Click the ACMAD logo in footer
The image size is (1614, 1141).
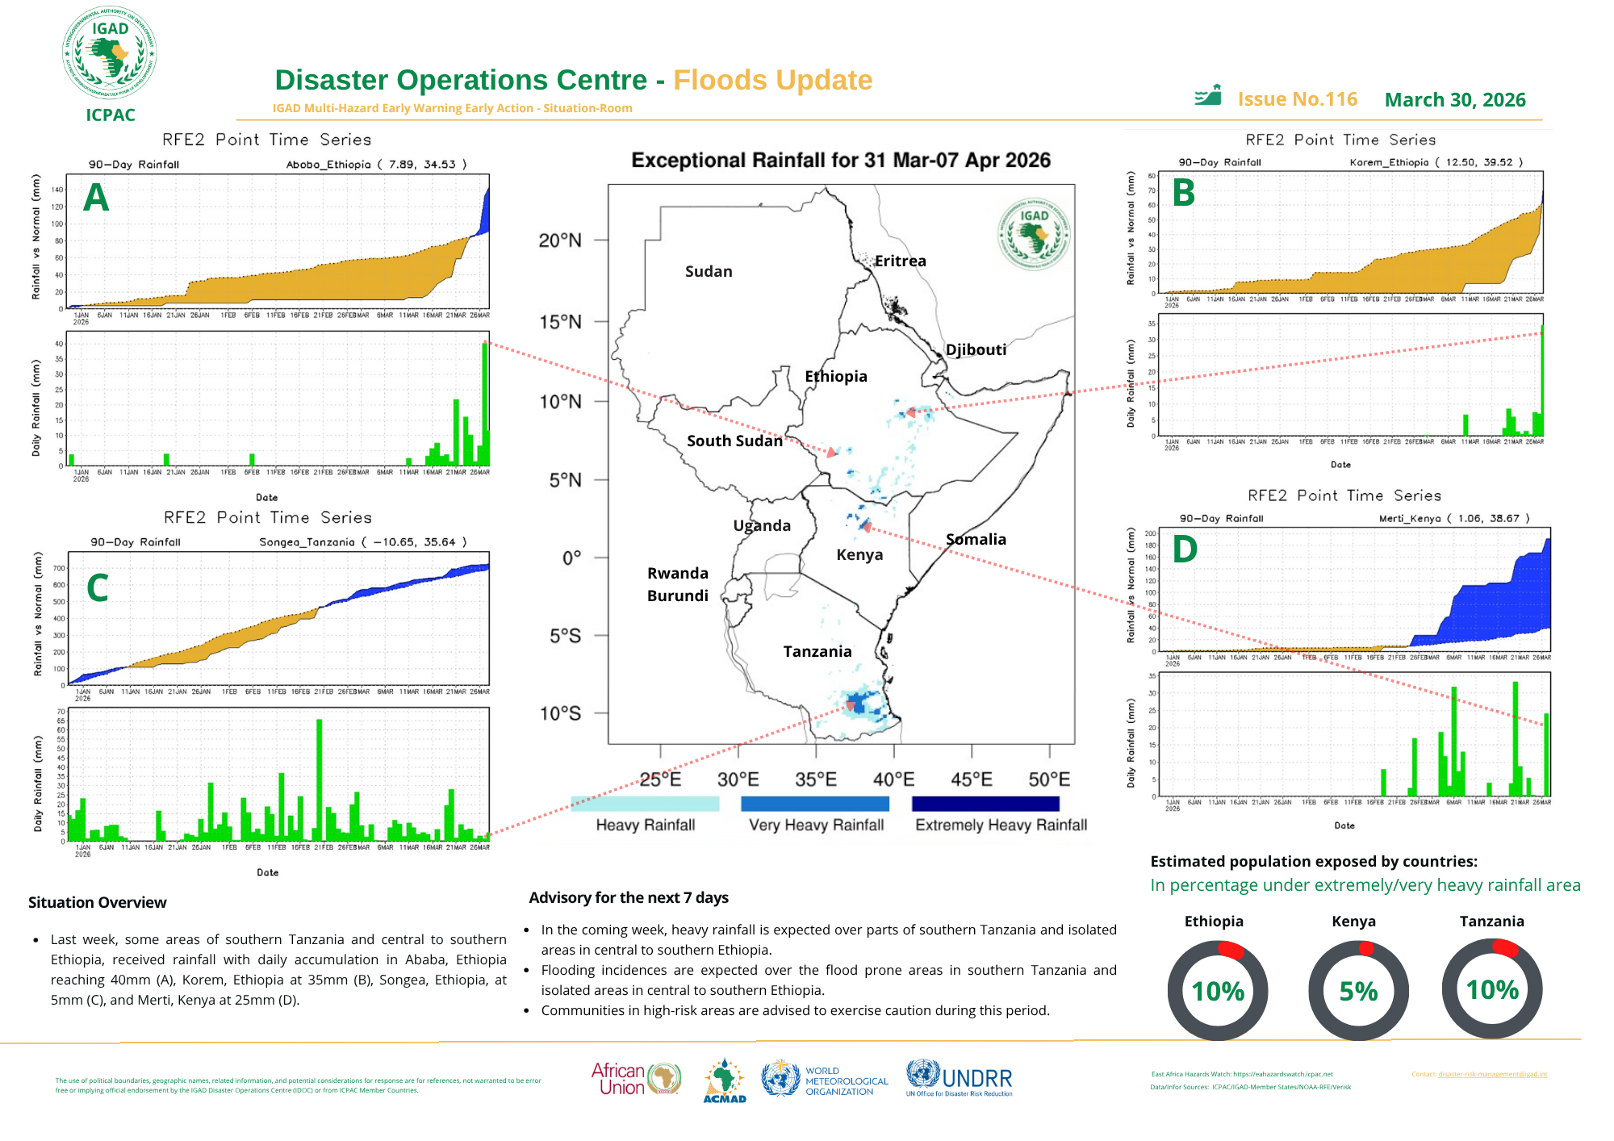click(x=725, y=1081)
